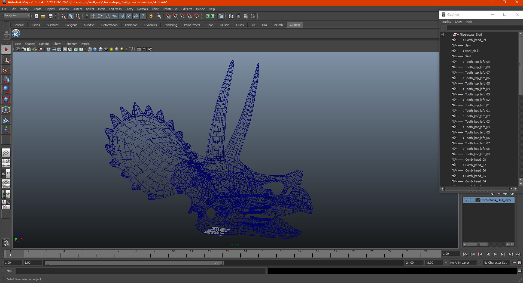The width and height of the screenshot is (523, 283).
Task: Switch to Persp/Graph Editor layout
Action: tap(6, 184)
